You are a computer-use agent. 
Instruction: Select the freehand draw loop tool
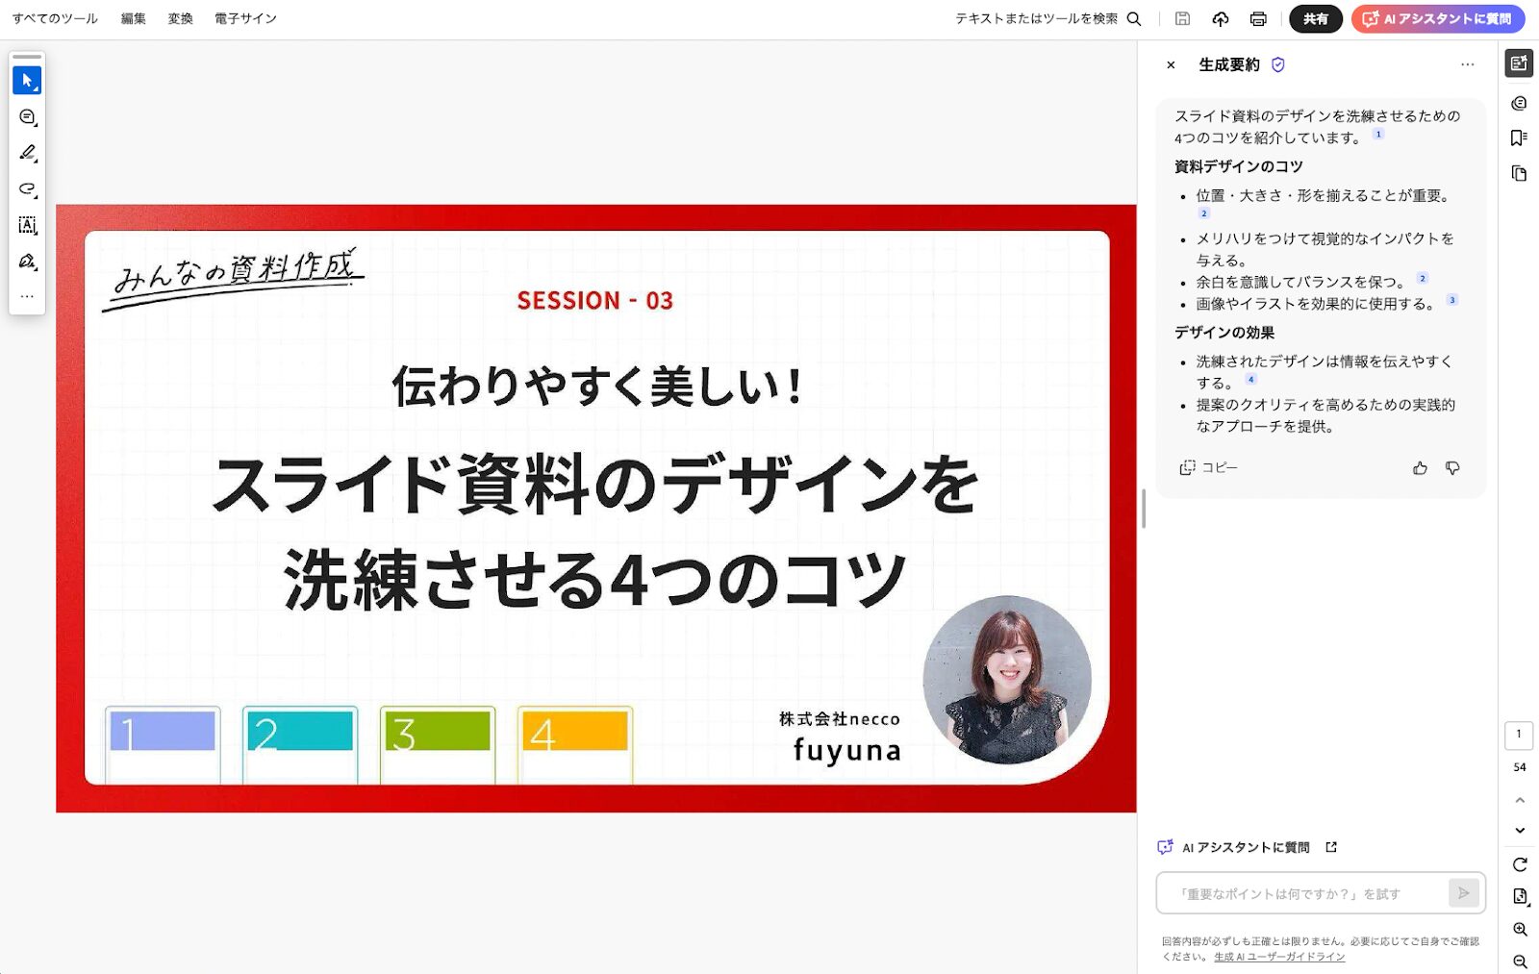coord(27,189)
